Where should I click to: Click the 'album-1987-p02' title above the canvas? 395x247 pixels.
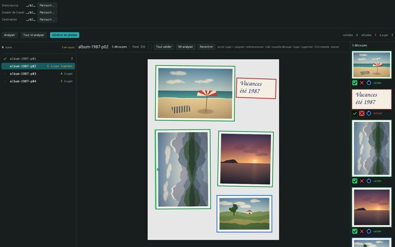click(93, 47)
